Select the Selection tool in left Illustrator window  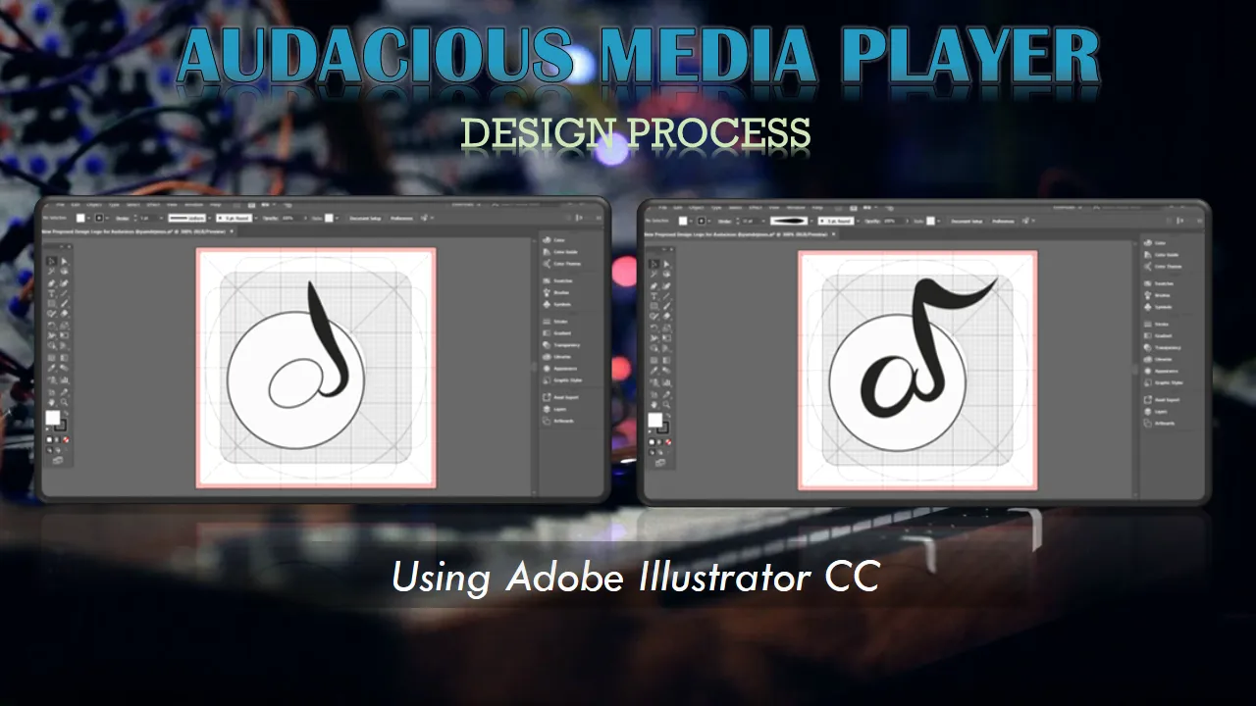[51, 262]
